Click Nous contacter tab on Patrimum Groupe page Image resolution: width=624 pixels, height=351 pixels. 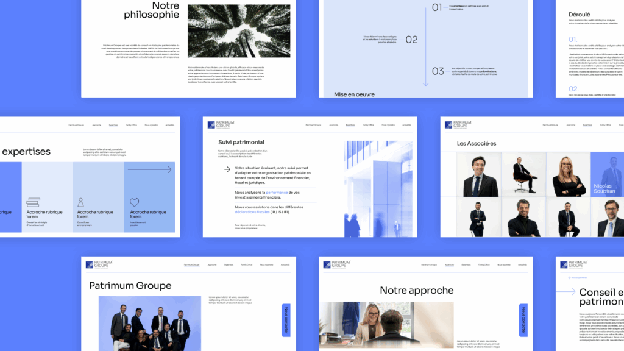click(x=286, y=321)
